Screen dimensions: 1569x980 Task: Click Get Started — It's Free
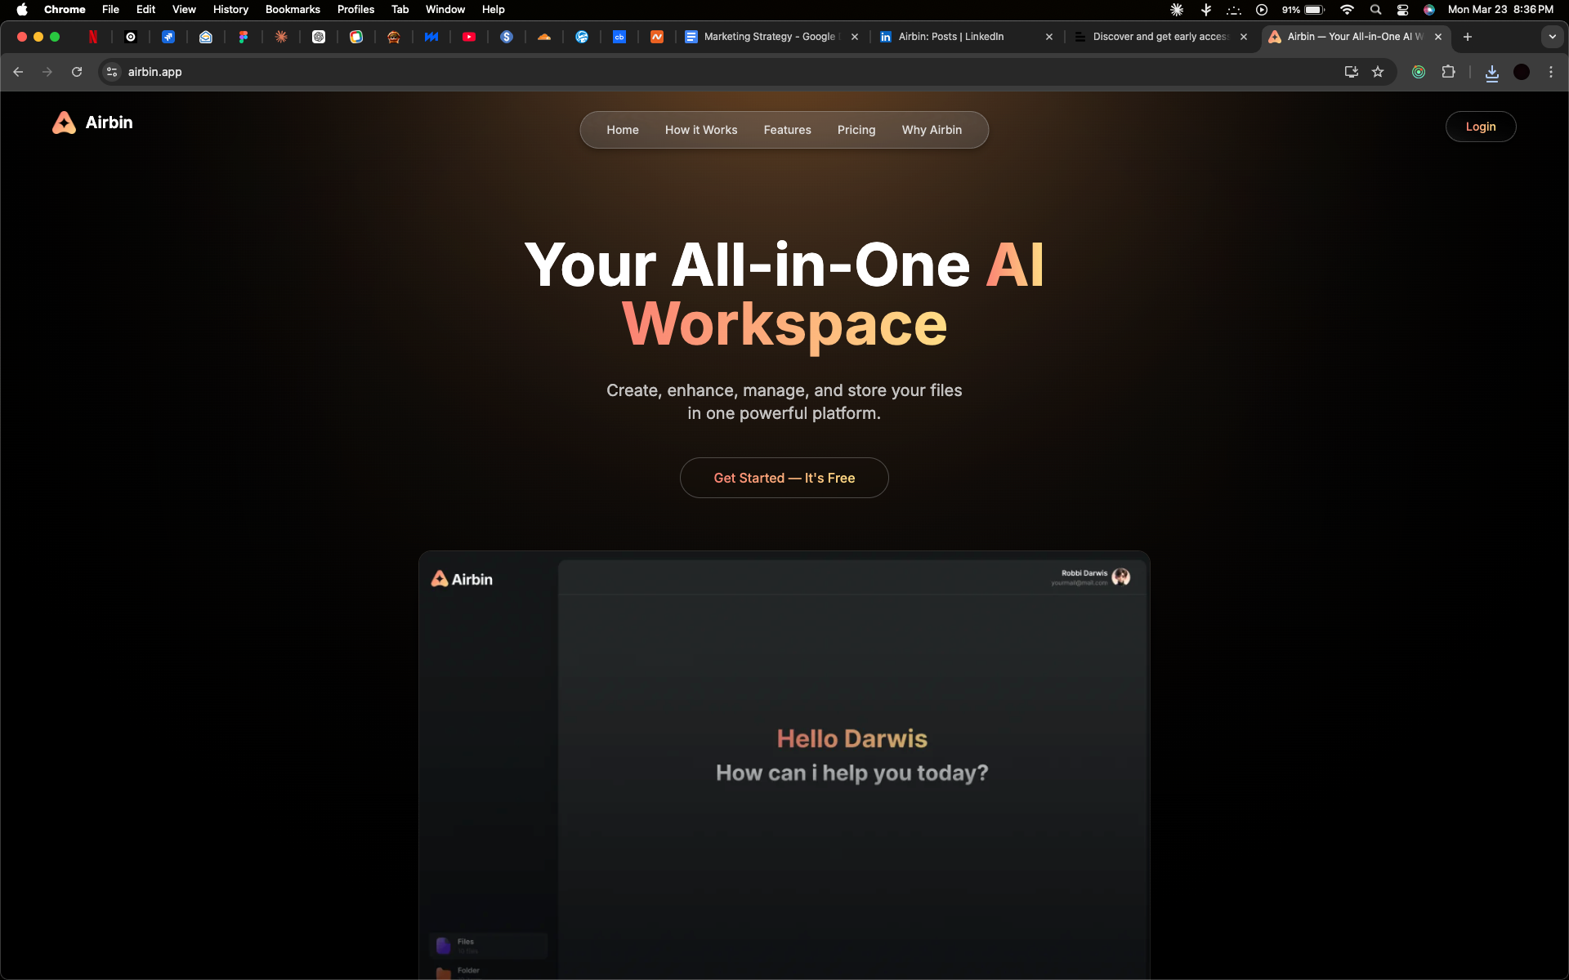[x=784, y=478]
